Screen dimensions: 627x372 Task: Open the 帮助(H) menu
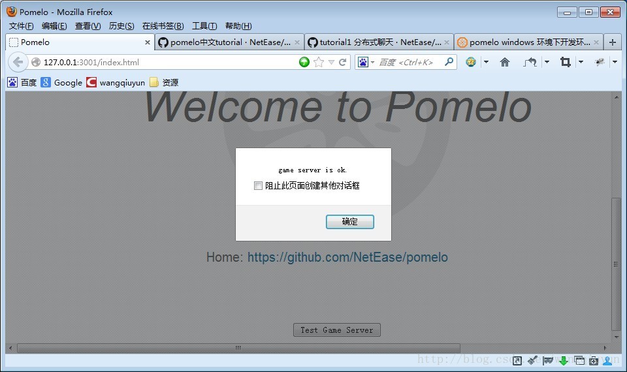tap(238, 26)
